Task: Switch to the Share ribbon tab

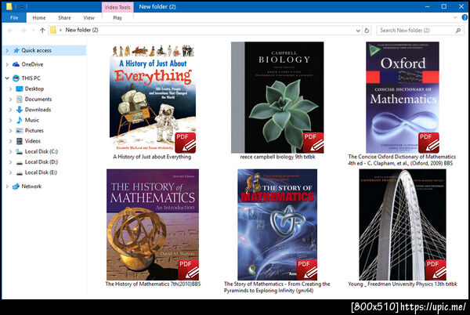Action: click(64, 18)
